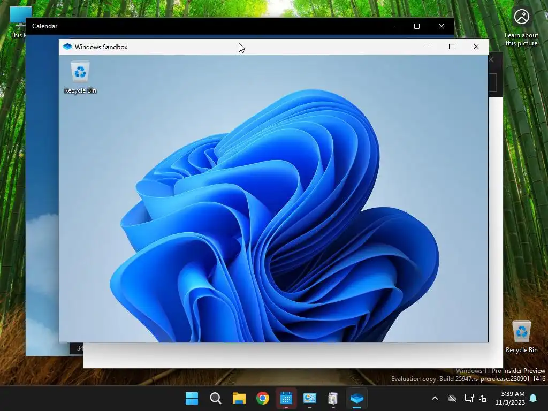Open taskbar Search magnifier
Screen dimensions: 548x411
pyautogui.click(x=215, y=398)
